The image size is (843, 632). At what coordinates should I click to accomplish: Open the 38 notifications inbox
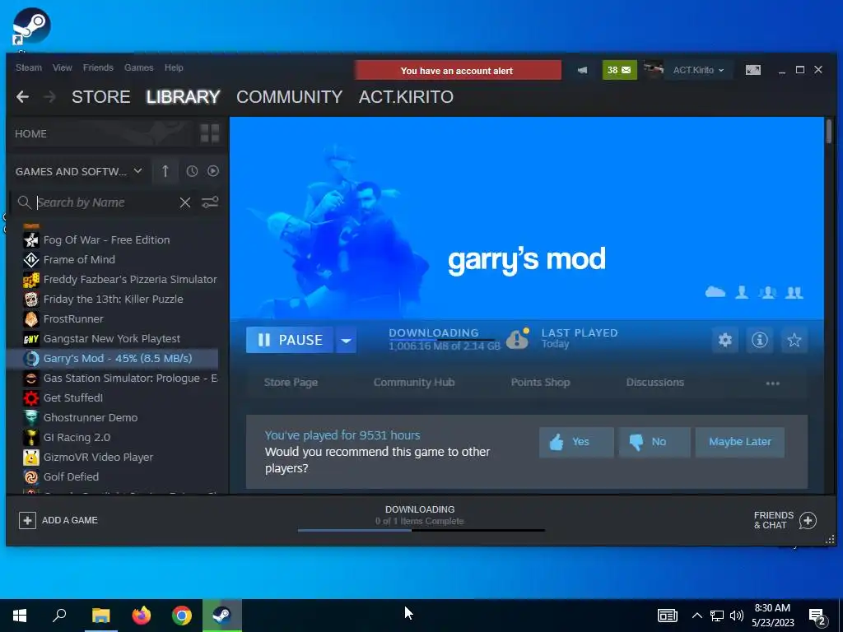619,71
